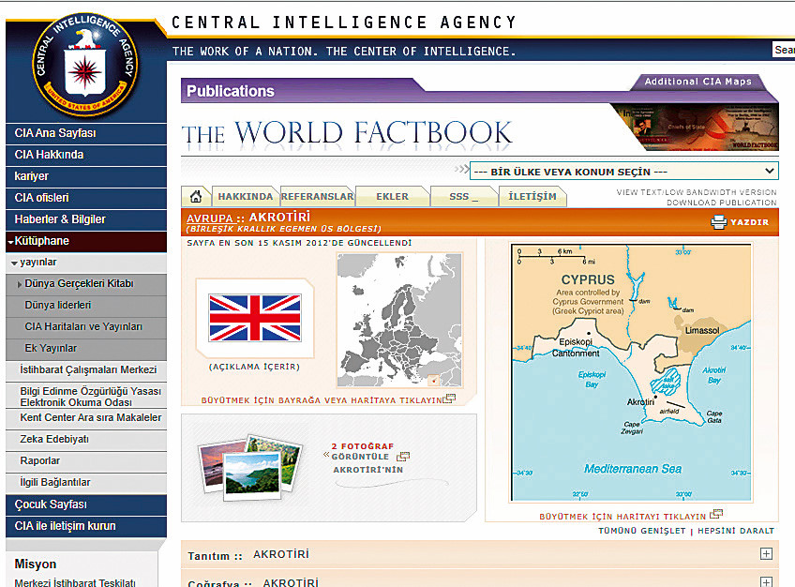Screen dimensions: 795x587
Task: Click the World Factbook banner thumbnail
Action: pos(696,128)
